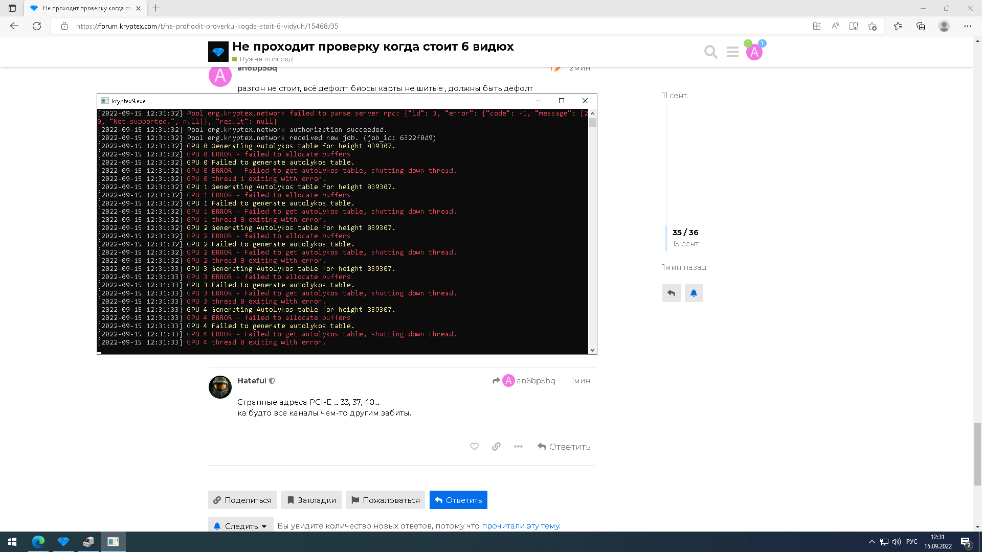The width and height of the screenshot is (982, 552).
Task: Open the apps grid icon in address bar
Action: [817, 26]
